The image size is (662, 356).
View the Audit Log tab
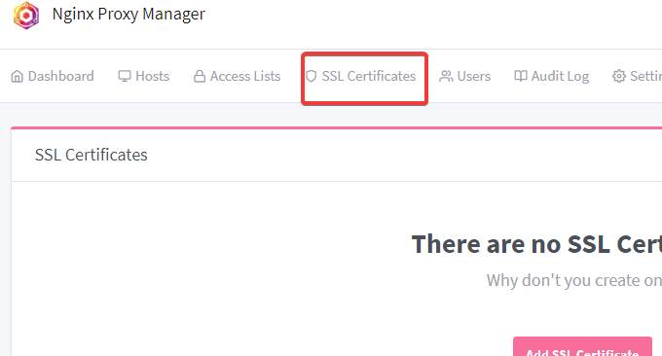(551, 76)
